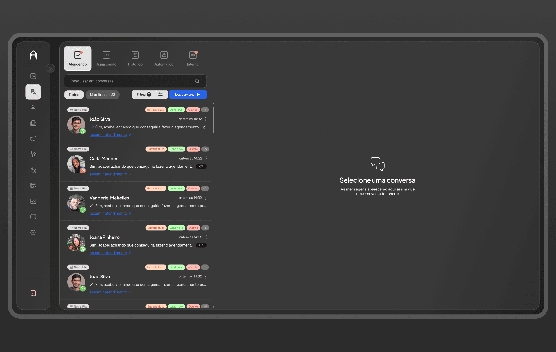Select the Todas filter pill

[x=74, y=95]
